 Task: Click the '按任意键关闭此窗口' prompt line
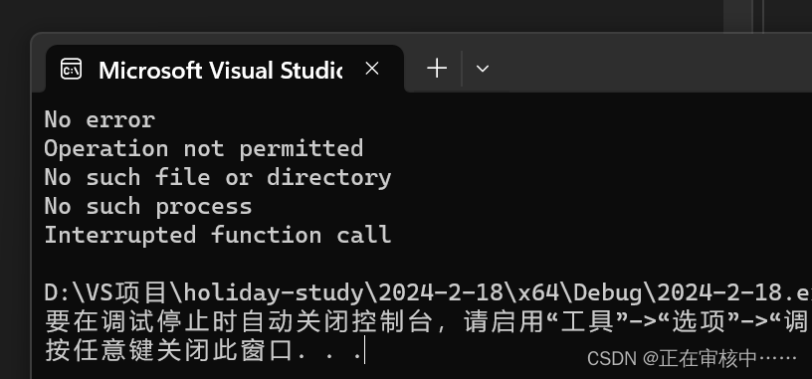[x=169, y=350]
